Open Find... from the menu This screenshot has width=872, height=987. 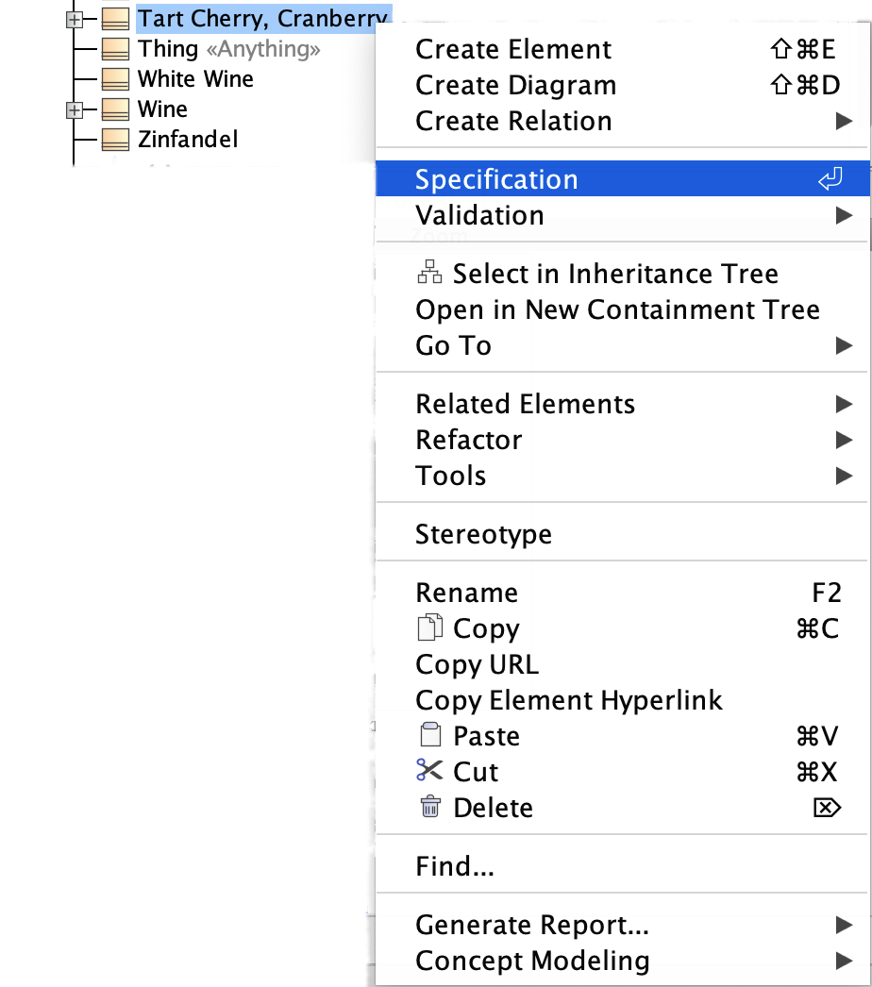454,866
